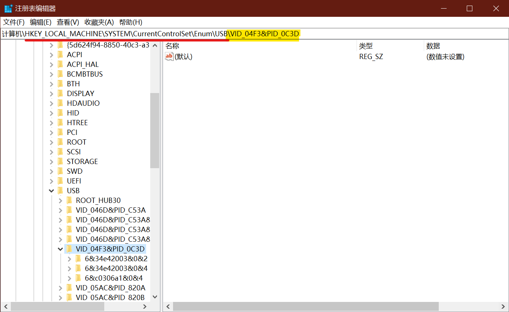Expand the 6&34e42003&0&2 subkey

tap(70, 259)
